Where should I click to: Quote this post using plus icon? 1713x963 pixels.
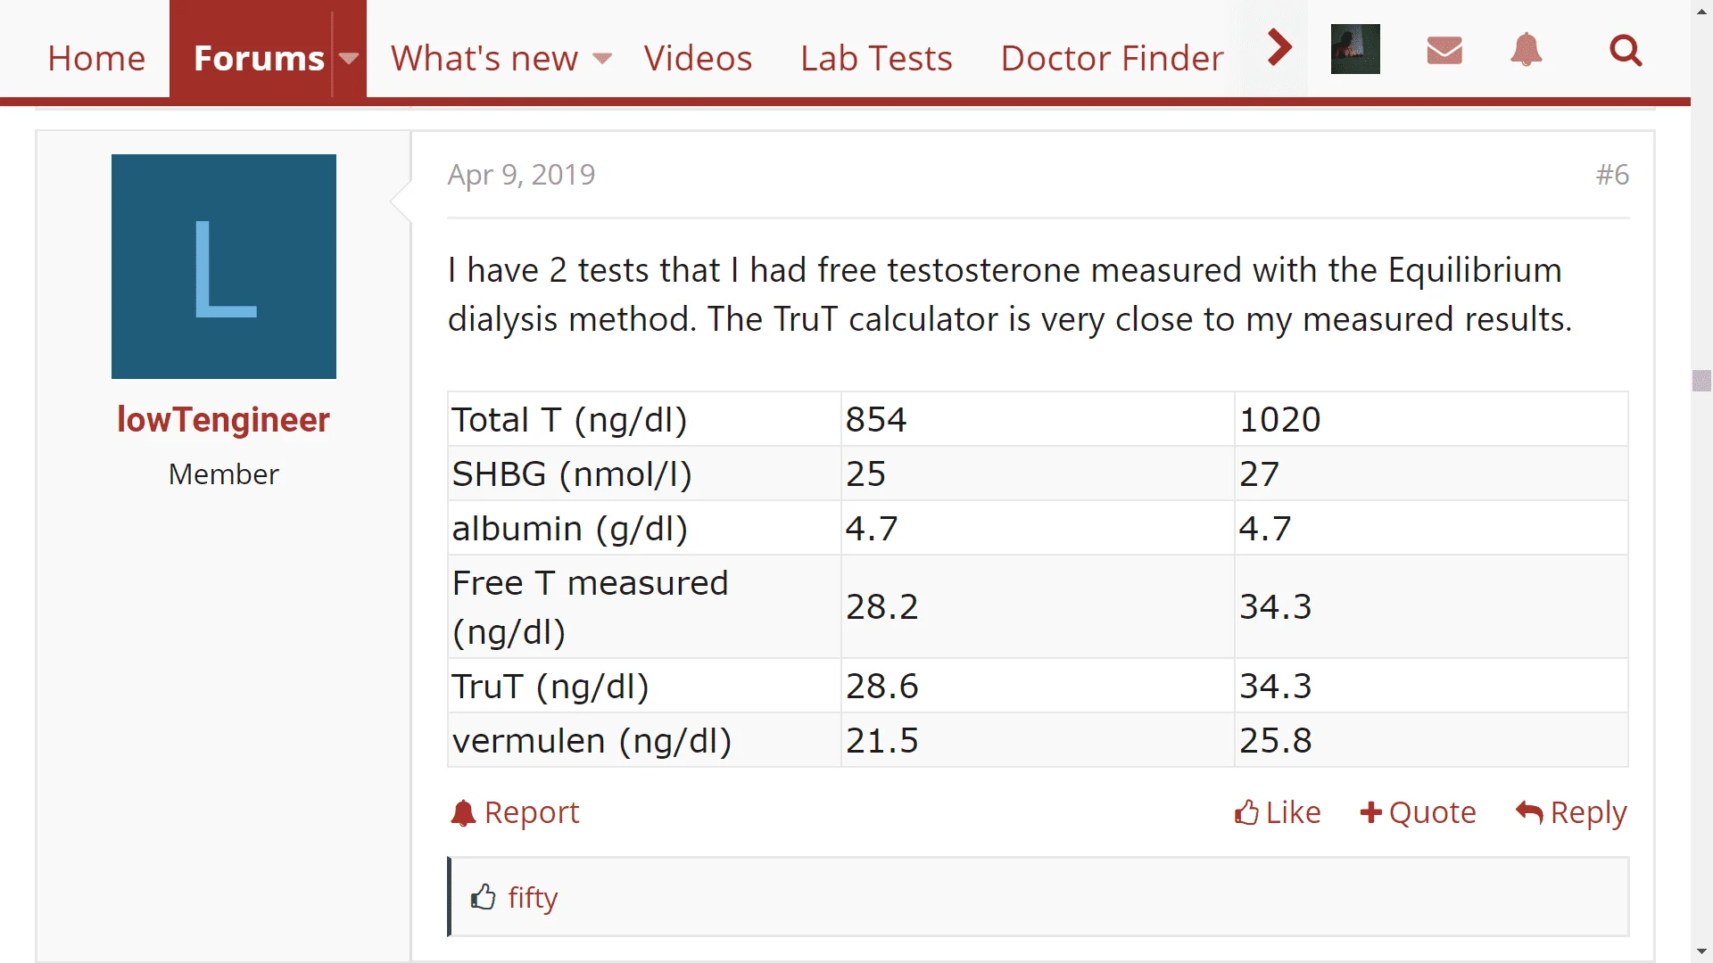(1371, 813)
